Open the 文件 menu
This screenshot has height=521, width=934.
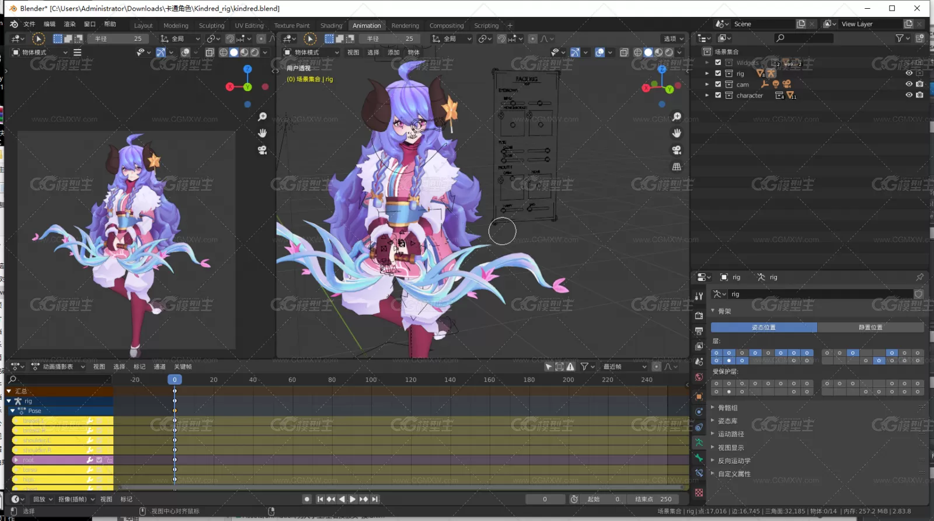pyautogui.click(x=29, y=24)
